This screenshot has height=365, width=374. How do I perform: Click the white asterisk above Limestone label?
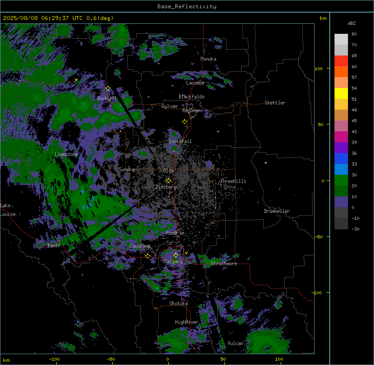pyautogui.click(x=66, y=150)
